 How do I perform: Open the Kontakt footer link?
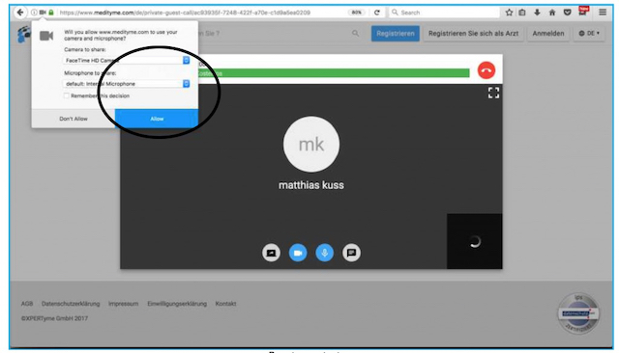[225, 304]
